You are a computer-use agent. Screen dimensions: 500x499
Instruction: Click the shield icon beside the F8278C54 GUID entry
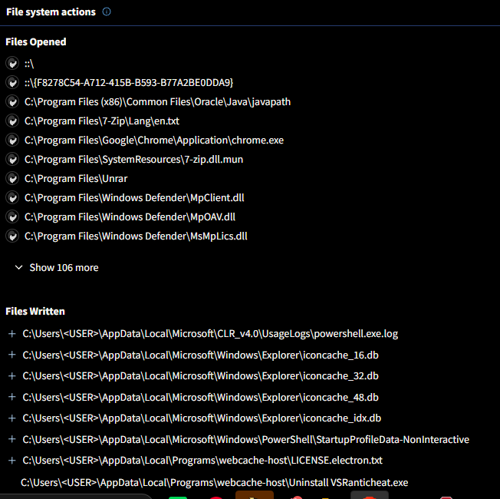(12, 82)
